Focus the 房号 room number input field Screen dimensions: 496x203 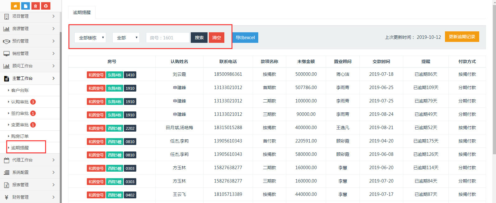point(167,38)
